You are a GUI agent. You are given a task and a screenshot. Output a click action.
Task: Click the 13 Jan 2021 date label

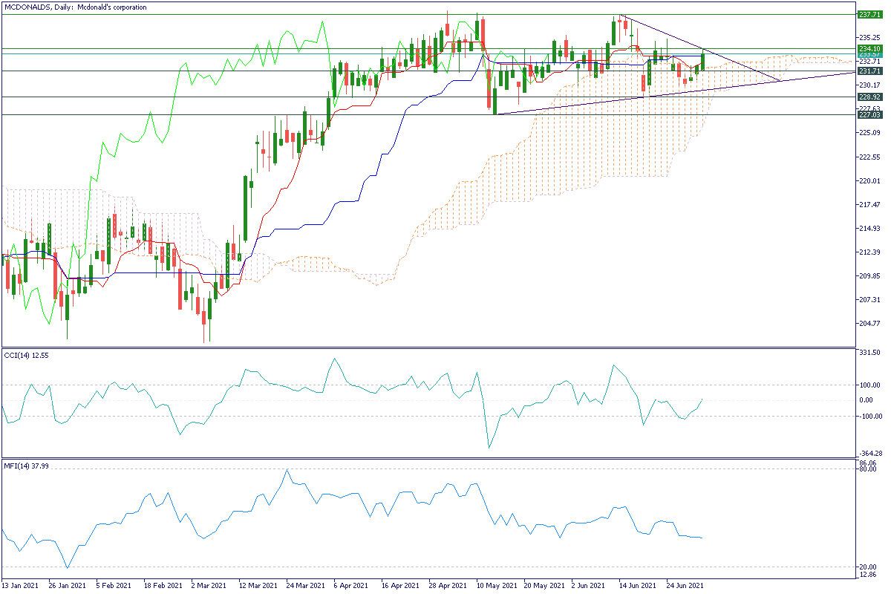(x=21, y=585)
